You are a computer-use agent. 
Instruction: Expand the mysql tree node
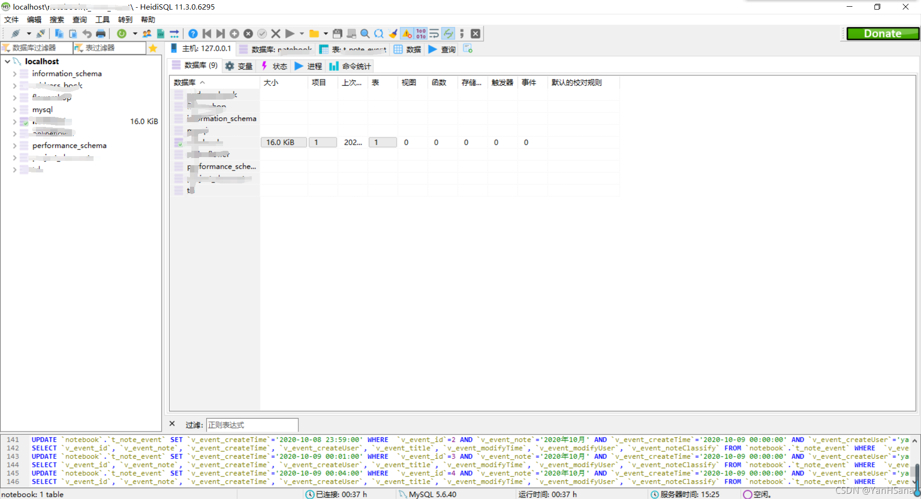[14, 110]
